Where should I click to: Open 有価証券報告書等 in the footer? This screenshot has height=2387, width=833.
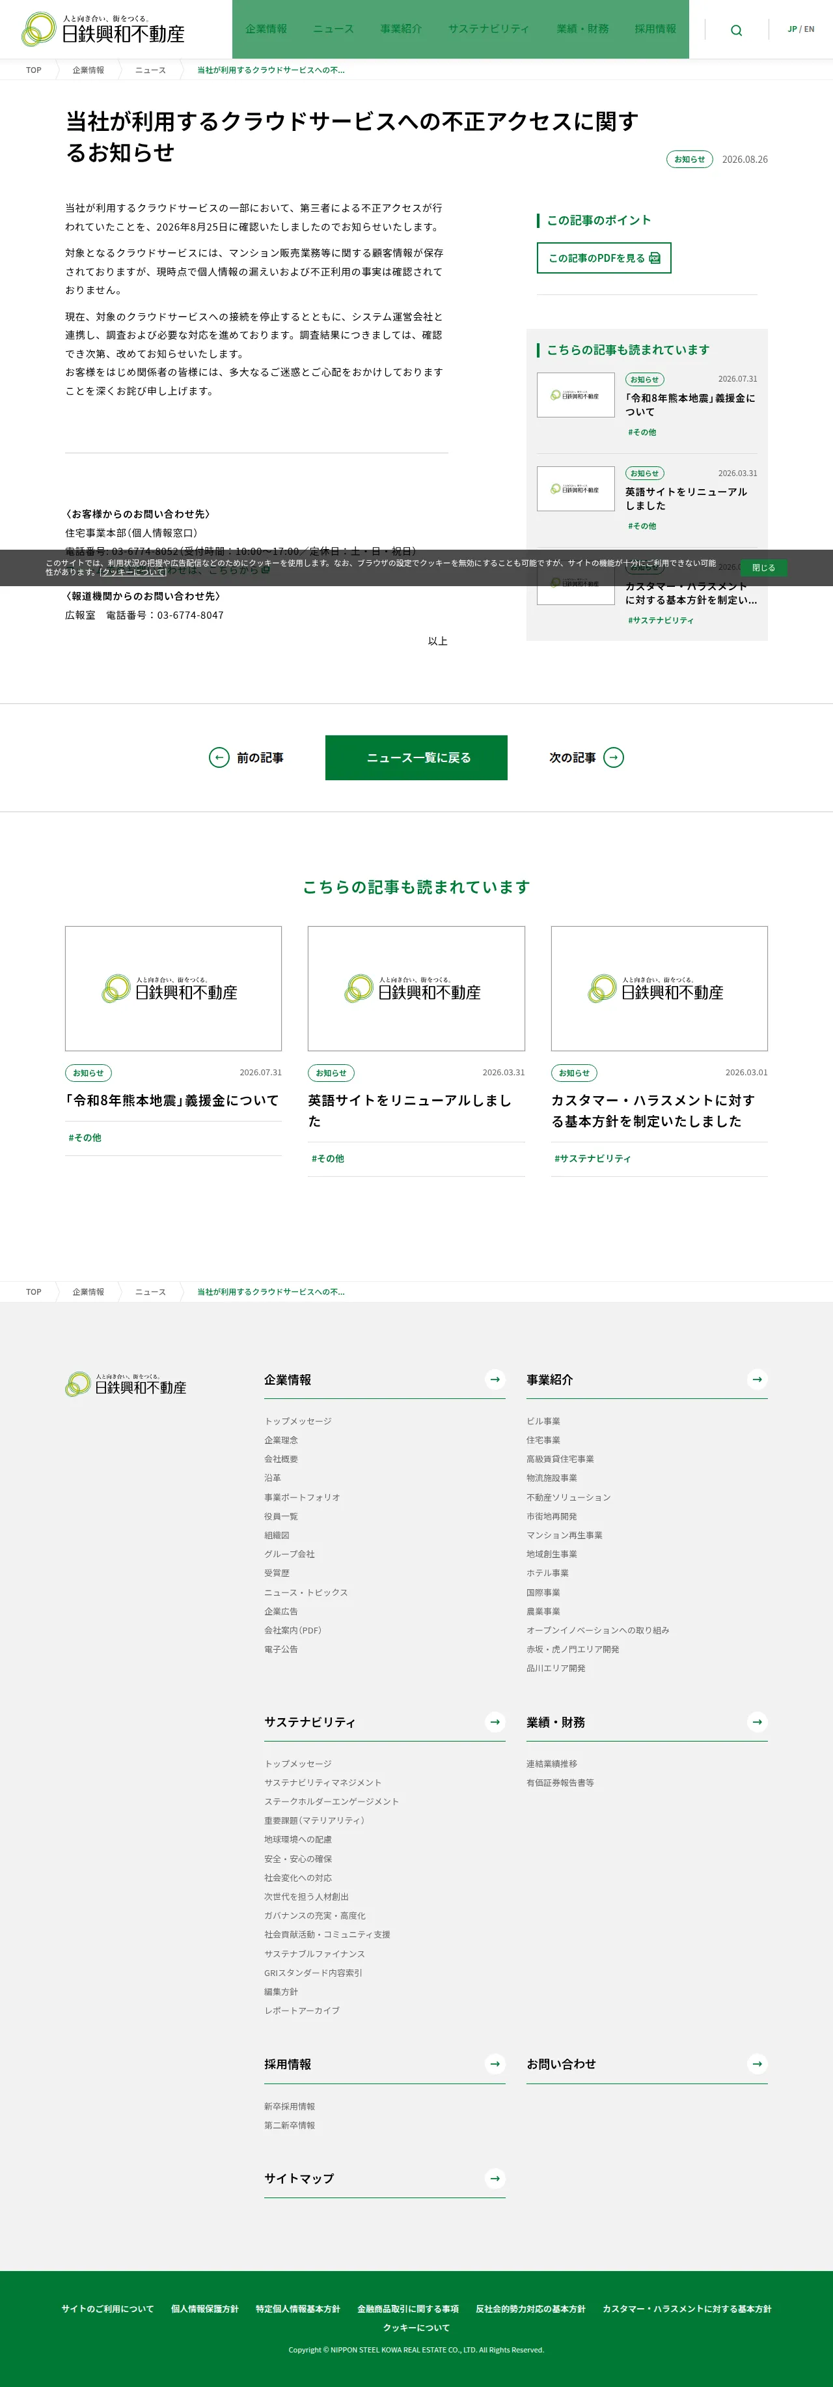pos(560,1783)
